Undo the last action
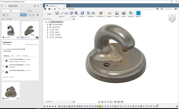The height and width of the screenshot is (109, 179). click(59, 9)
